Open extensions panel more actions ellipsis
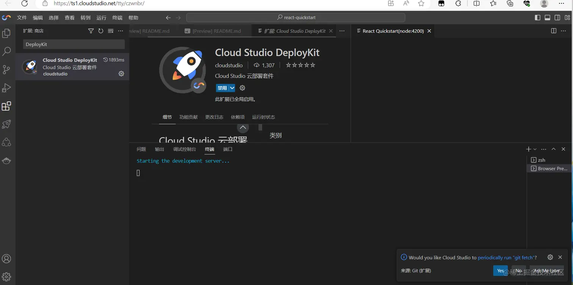The height and width of the screenshot is (285, 573). click(x=121, y=31)
